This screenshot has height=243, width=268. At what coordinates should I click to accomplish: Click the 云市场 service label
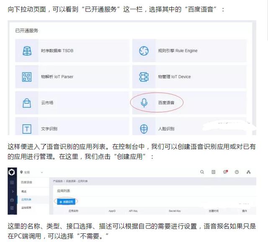[x=47, y=102]
